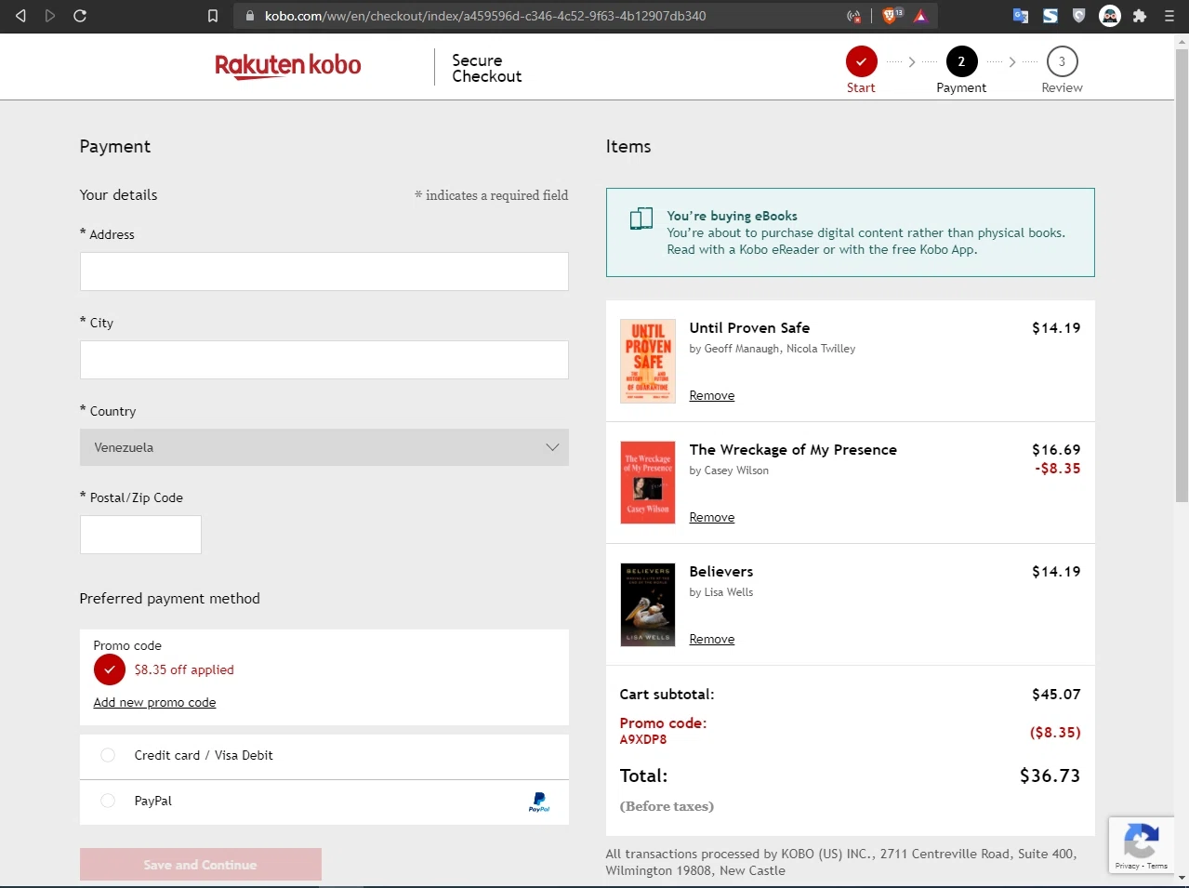Open the Brave Shields icon
Image resolution: width=1189 pixels, height=888 pixels.
[x=890, y=16]
